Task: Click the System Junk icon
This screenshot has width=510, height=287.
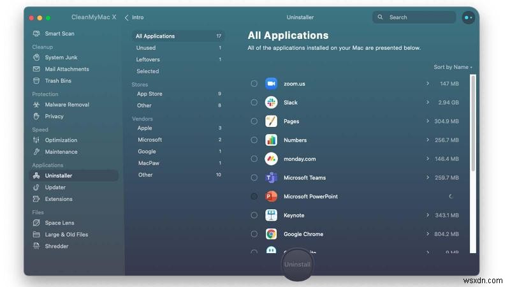Action: tap(36, 57)
